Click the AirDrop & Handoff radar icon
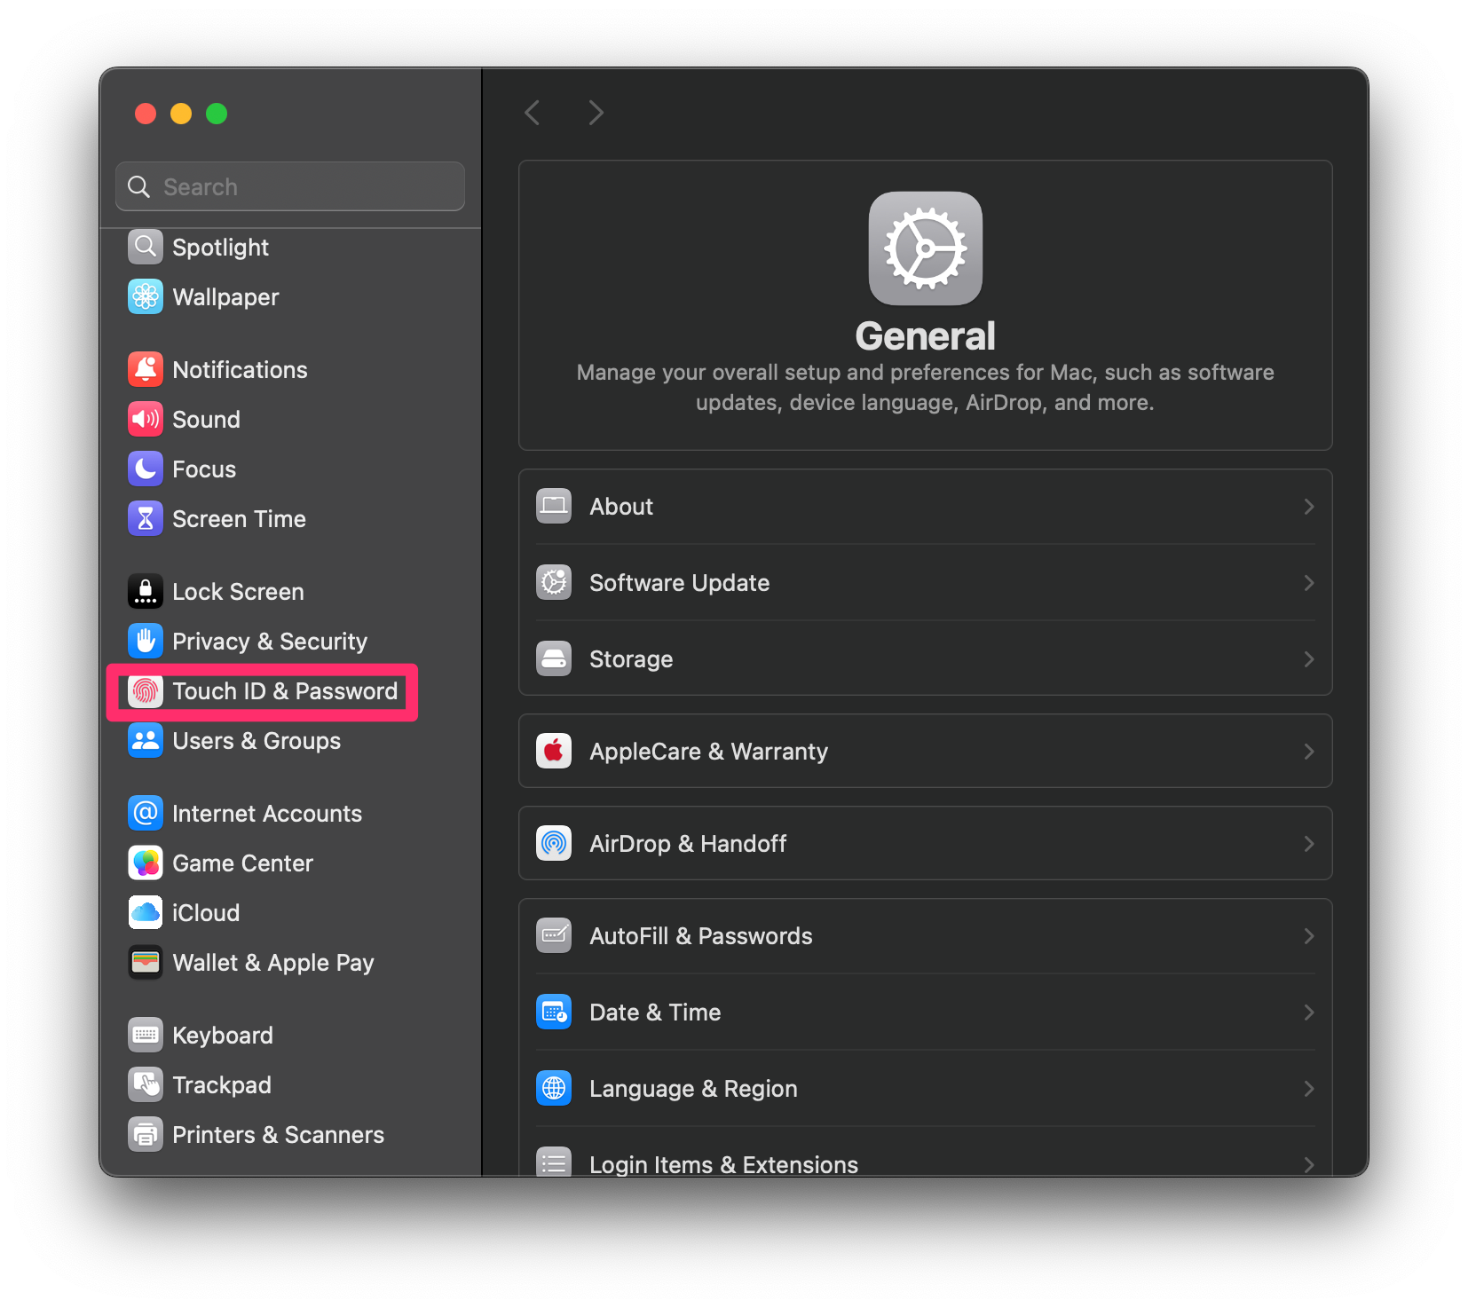 [554, 843]
